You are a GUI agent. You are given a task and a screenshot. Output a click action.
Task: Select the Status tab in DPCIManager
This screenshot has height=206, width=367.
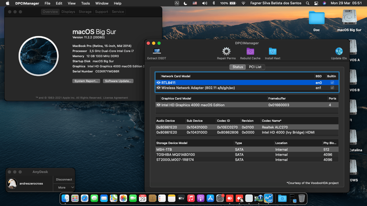pos(238,67)
